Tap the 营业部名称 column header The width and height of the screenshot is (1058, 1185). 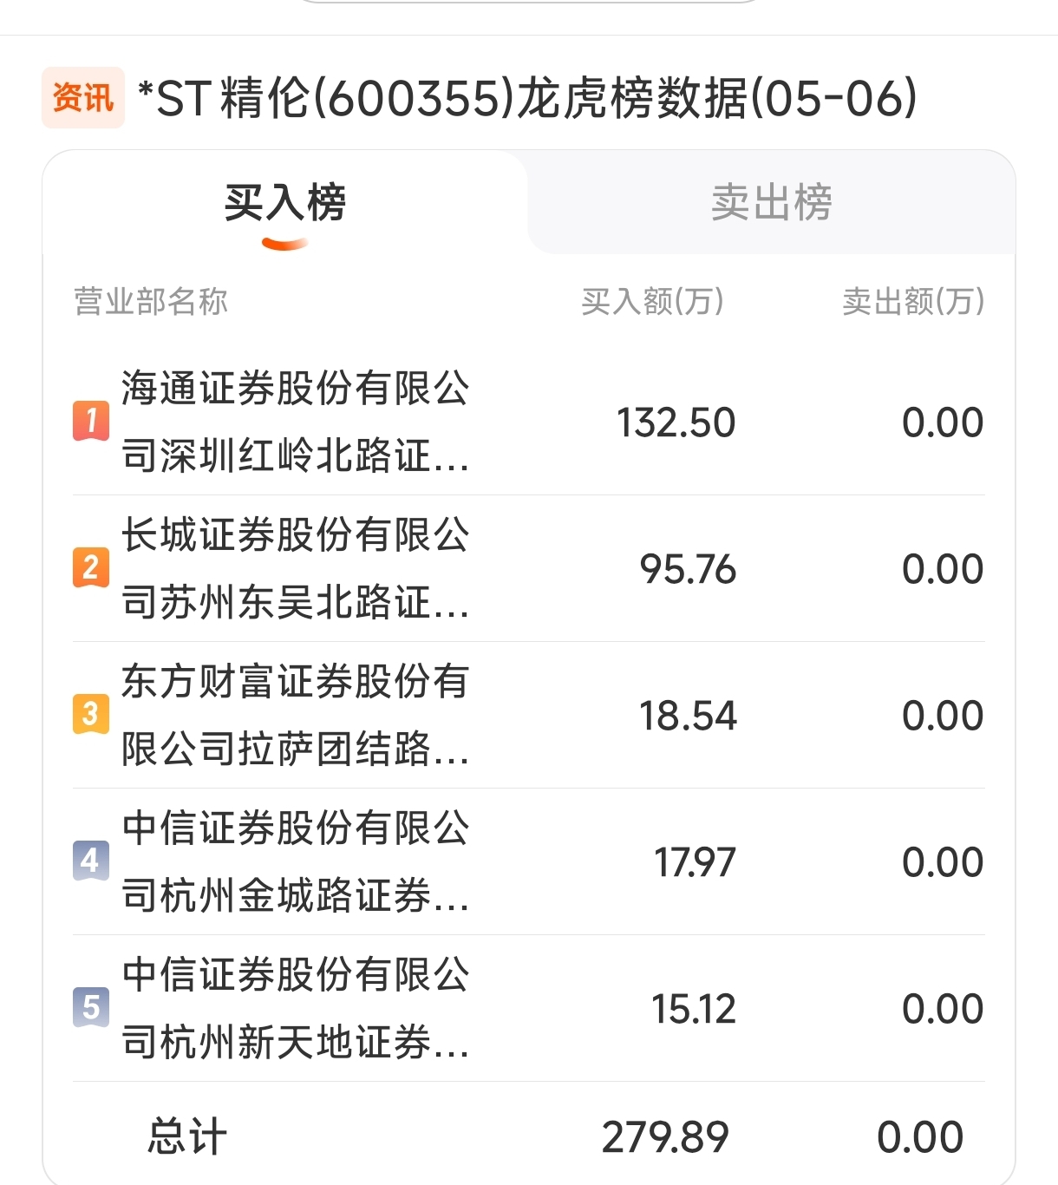(x=151, y=302)
